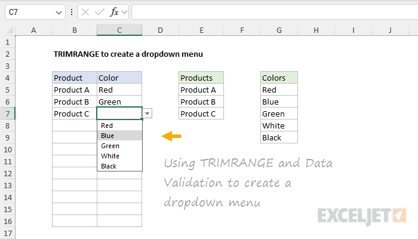Choose Black from the dropdown list
The height and width of the screenshot is (239, 418).
[119, 166]
